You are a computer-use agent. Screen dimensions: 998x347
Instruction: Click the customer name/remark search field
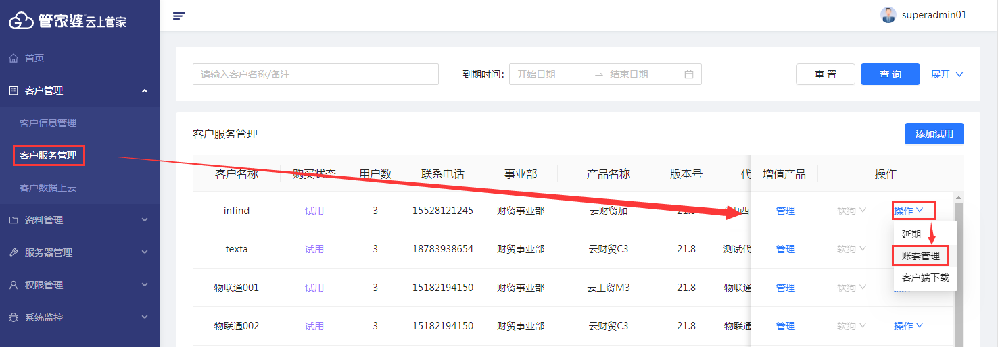[316, 74]
